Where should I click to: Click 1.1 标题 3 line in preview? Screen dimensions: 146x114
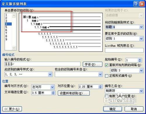66,24
